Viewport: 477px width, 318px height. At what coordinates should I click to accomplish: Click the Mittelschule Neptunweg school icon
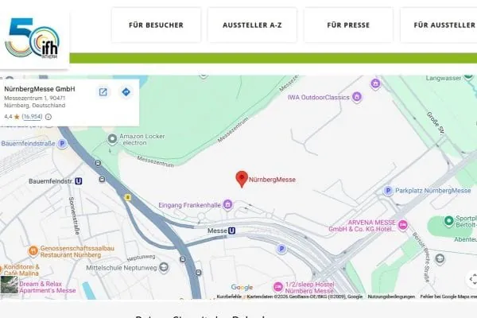click(164, 267)
